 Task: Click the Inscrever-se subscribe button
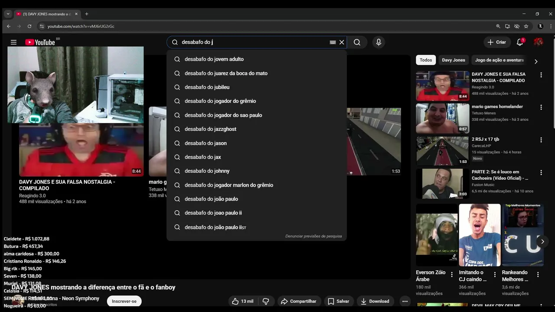(124, 301)
